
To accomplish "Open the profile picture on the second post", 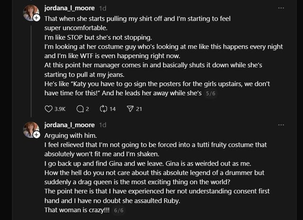I will click(x=30, y=128).
